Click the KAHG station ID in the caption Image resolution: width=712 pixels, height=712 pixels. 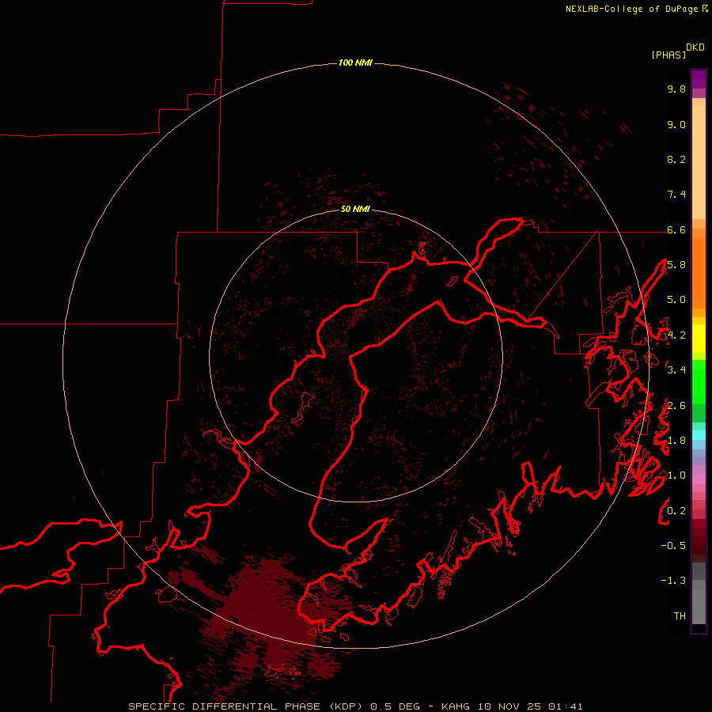[456, 706]
